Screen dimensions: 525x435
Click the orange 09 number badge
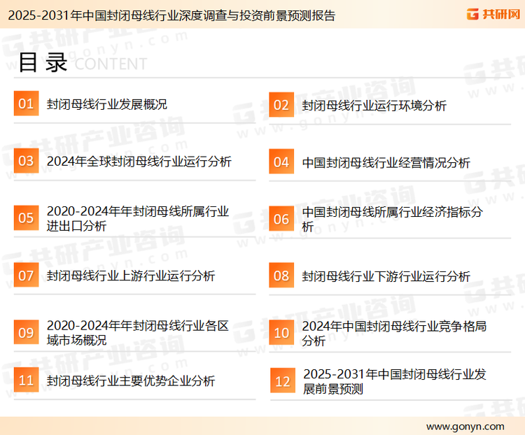[x=26, y=332]
